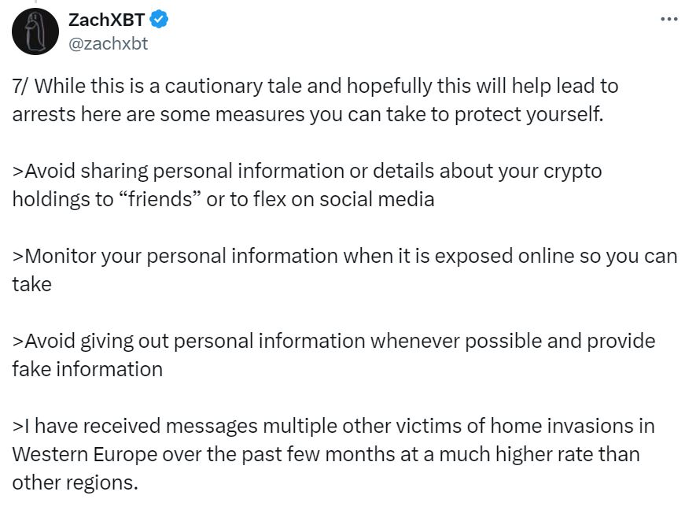This screenshot has height=510, width=685.
Task: Click the ZachXBT display name
Action: click(x=107, y=20)
